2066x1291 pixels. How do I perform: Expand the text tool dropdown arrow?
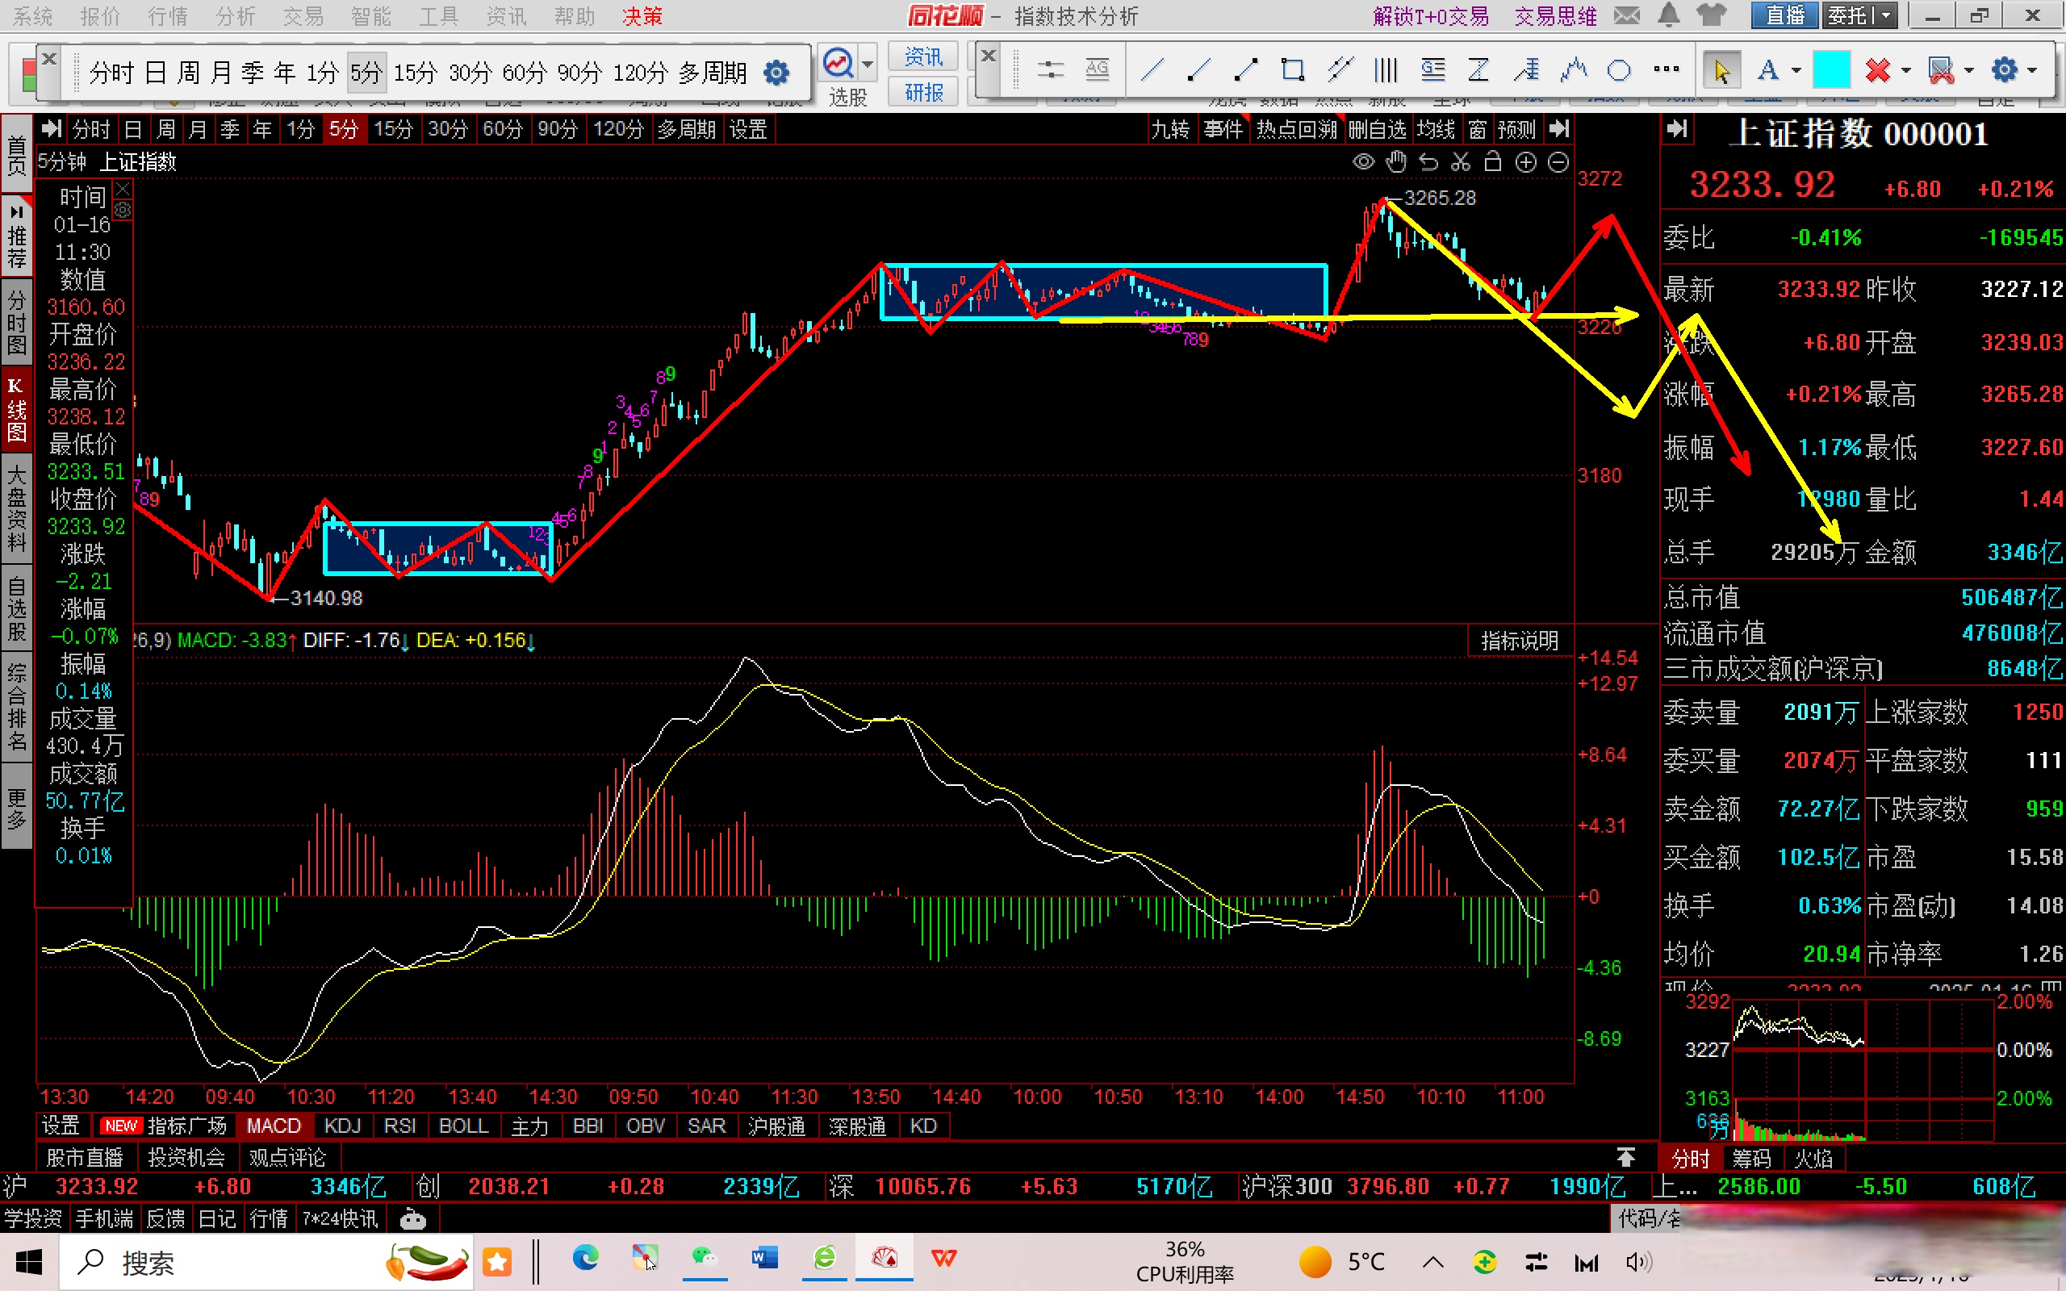coord(1796,71)
